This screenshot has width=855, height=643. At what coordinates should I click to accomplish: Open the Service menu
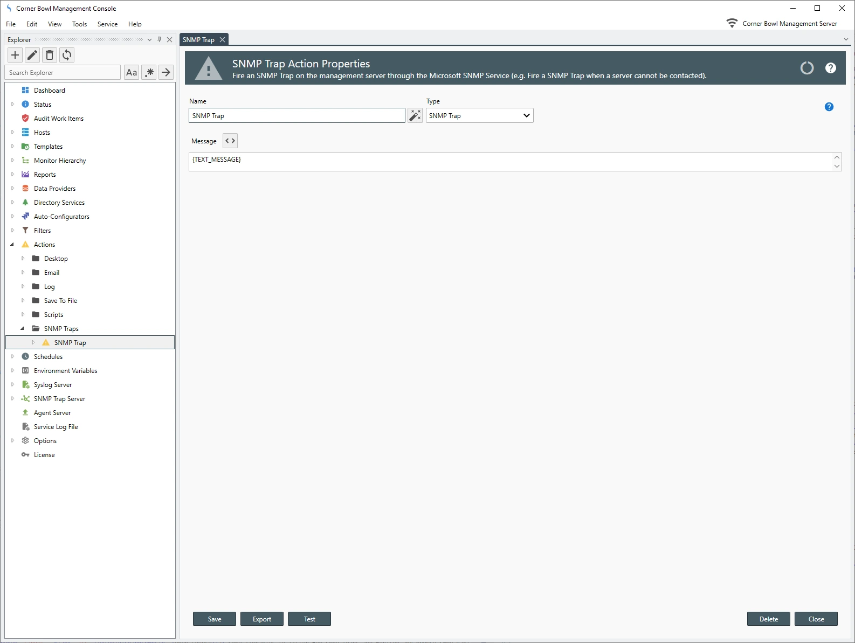[107, 24]
